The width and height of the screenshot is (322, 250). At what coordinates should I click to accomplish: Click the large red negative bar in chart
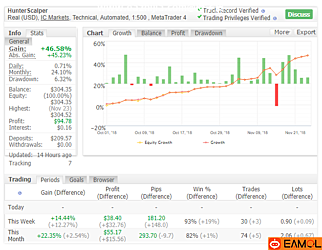[x=277, y=95]
